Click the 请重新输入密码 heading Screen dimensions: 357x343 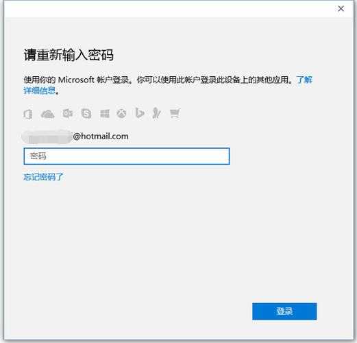coord(69,55)
